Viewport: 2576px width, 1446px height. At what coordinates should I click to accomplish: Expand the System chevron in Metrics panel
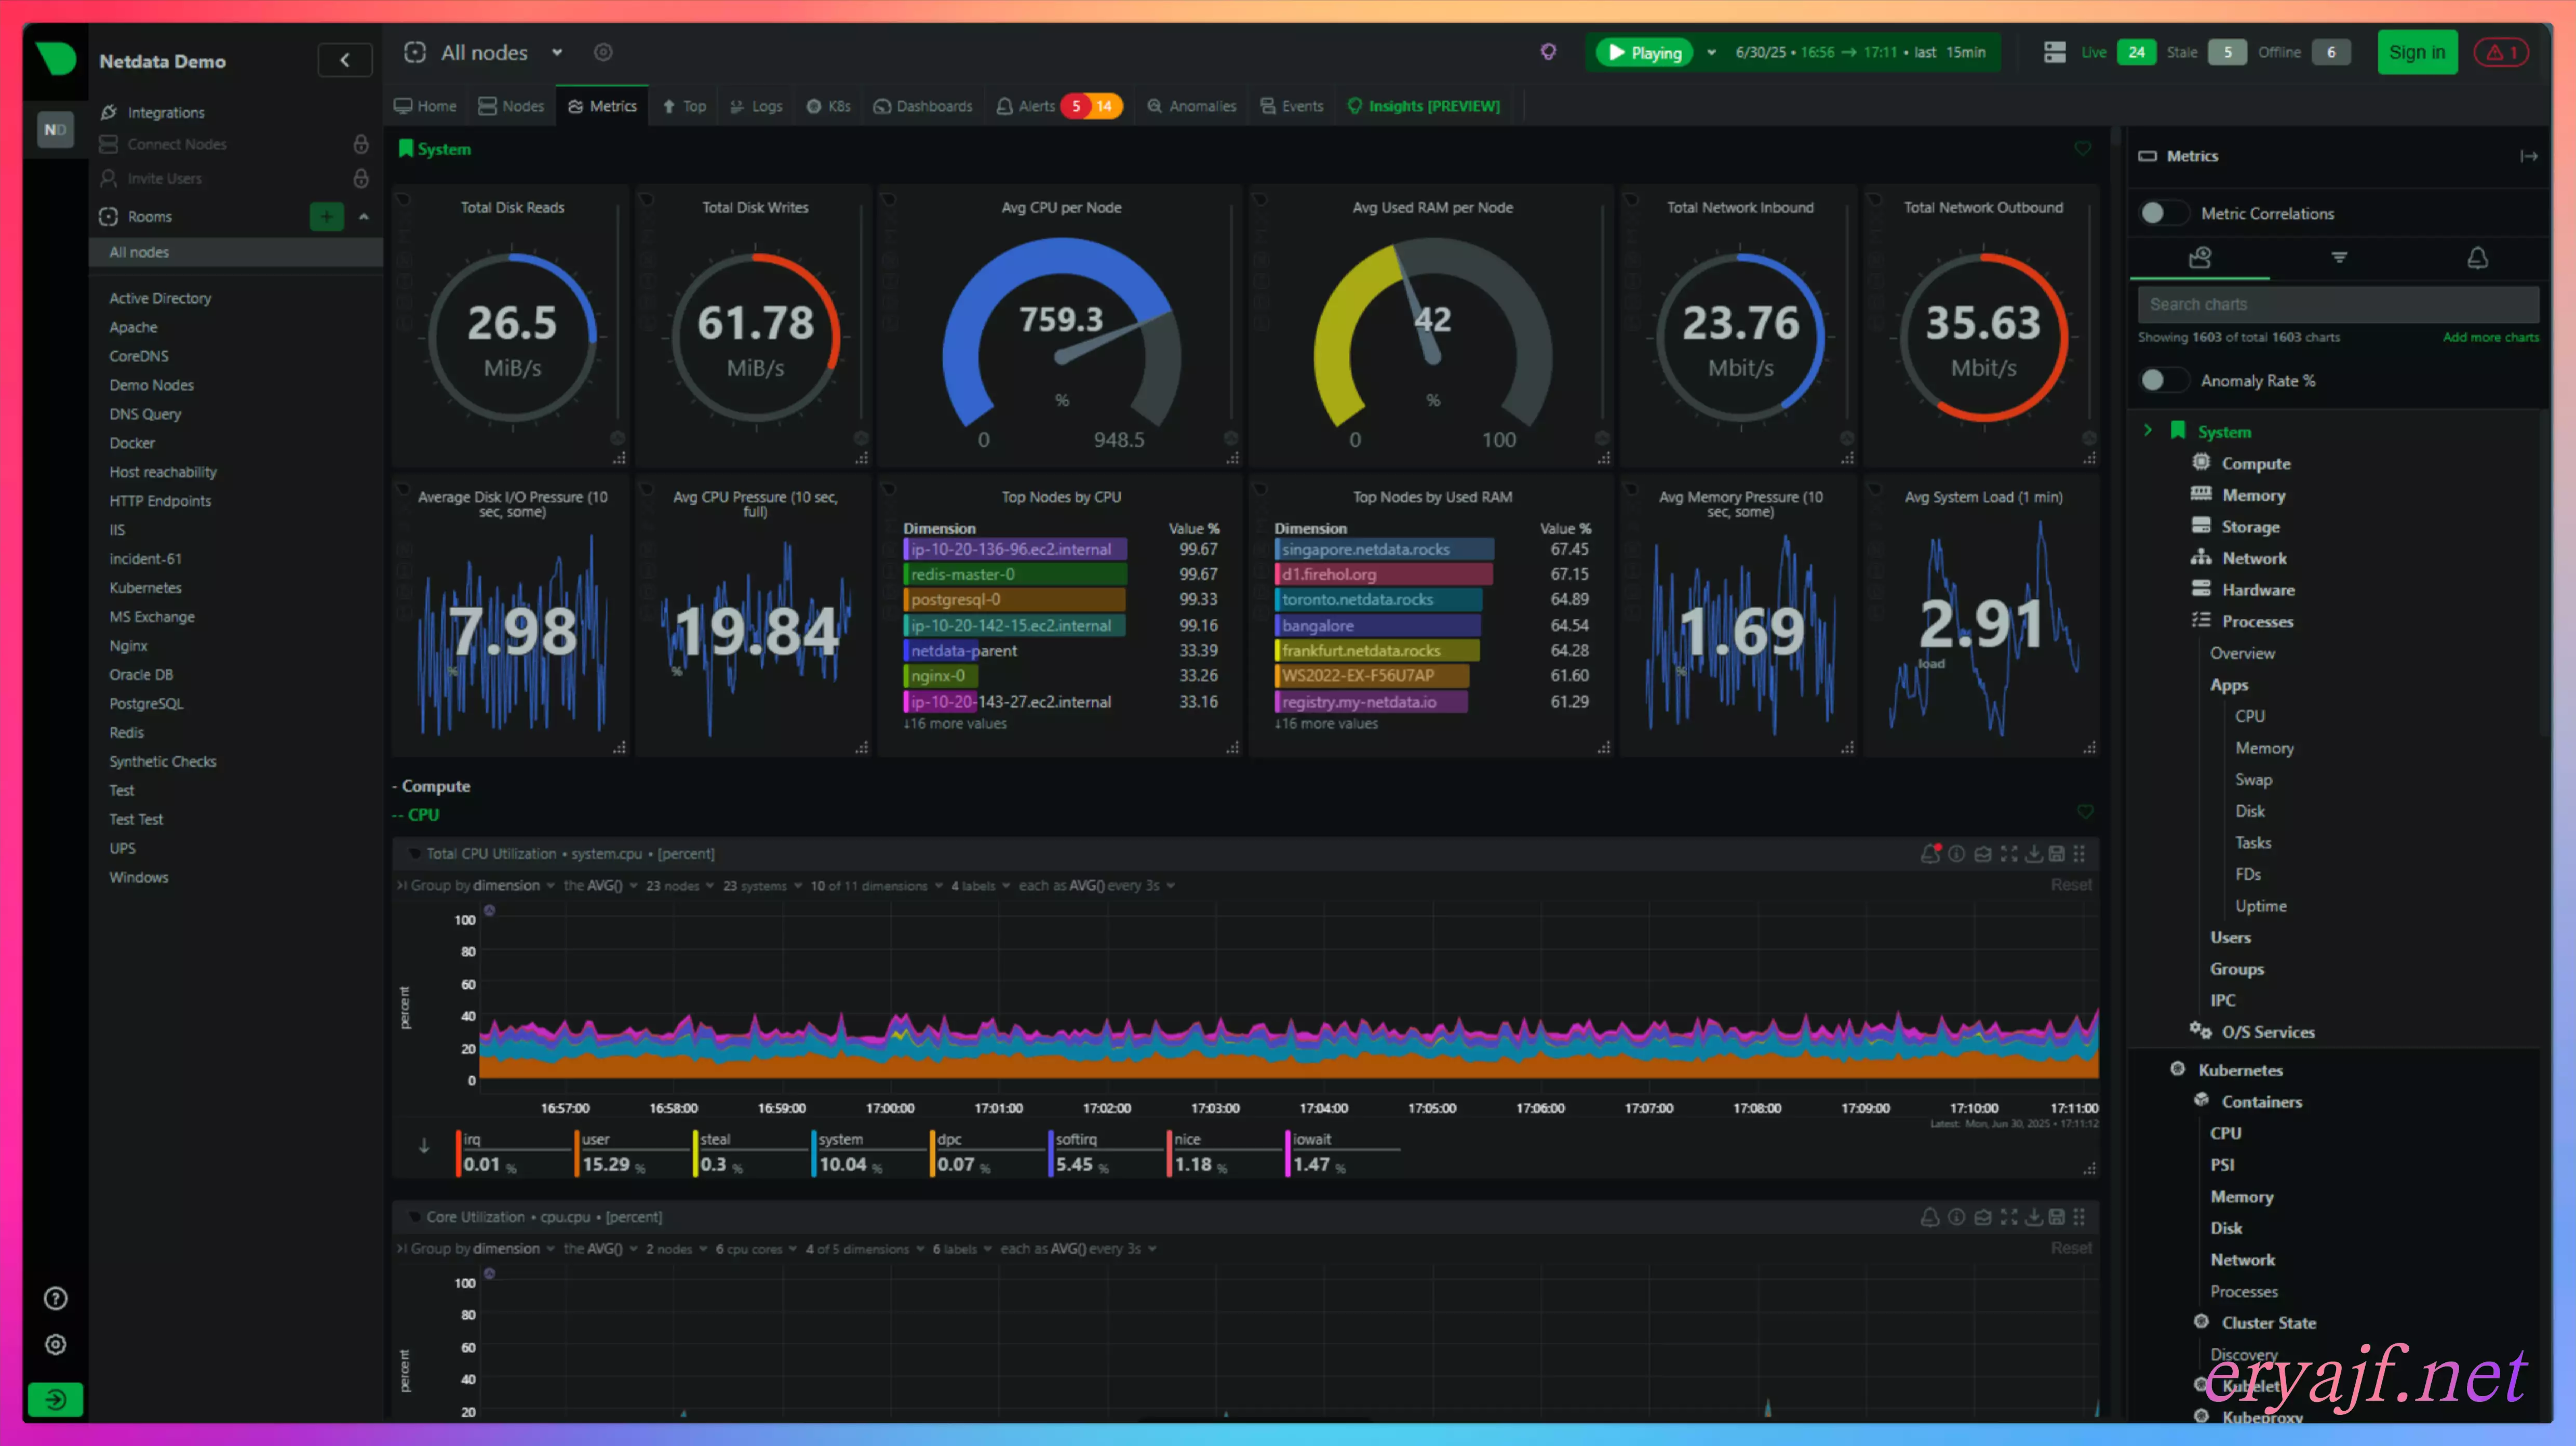click(x=2148, y=430)
